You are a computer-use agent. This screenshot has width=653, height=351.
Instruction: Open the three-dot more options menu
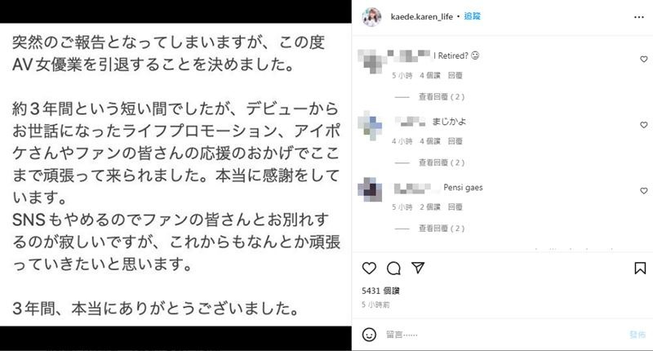click(x=639, y=17)
